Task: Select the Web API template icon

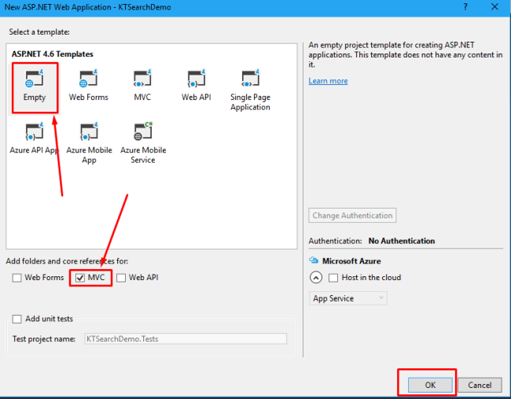Action: 197,79
